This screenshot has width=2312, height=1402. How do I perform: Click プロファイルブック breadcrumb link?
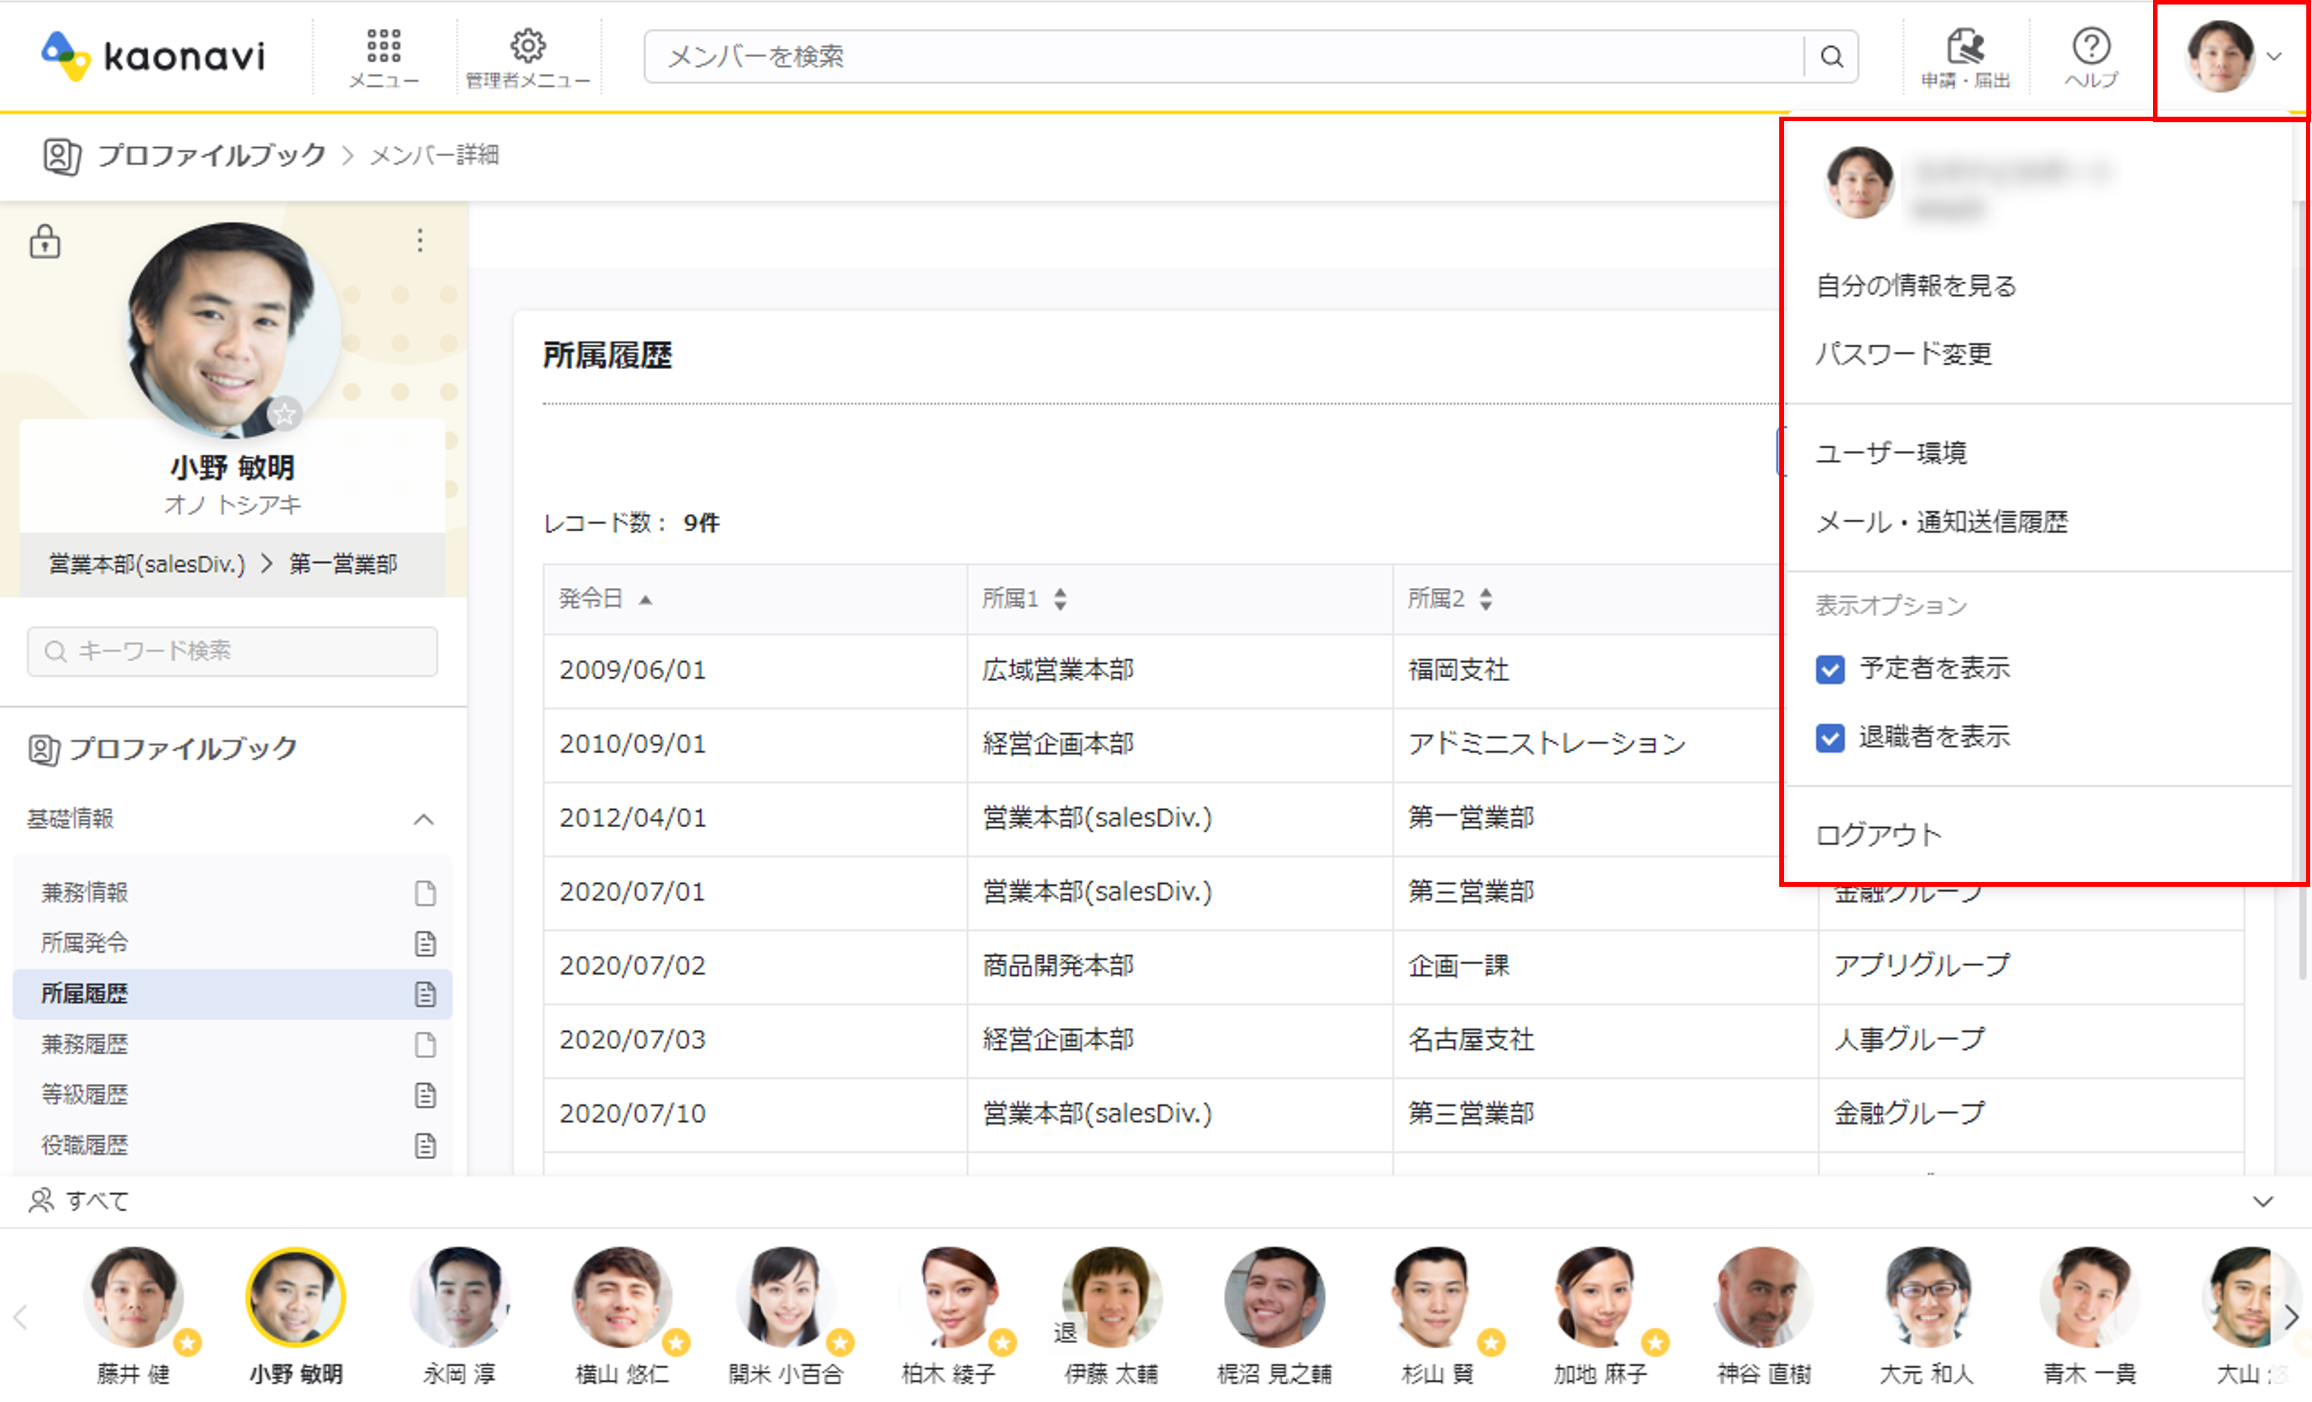click(211, 155)
